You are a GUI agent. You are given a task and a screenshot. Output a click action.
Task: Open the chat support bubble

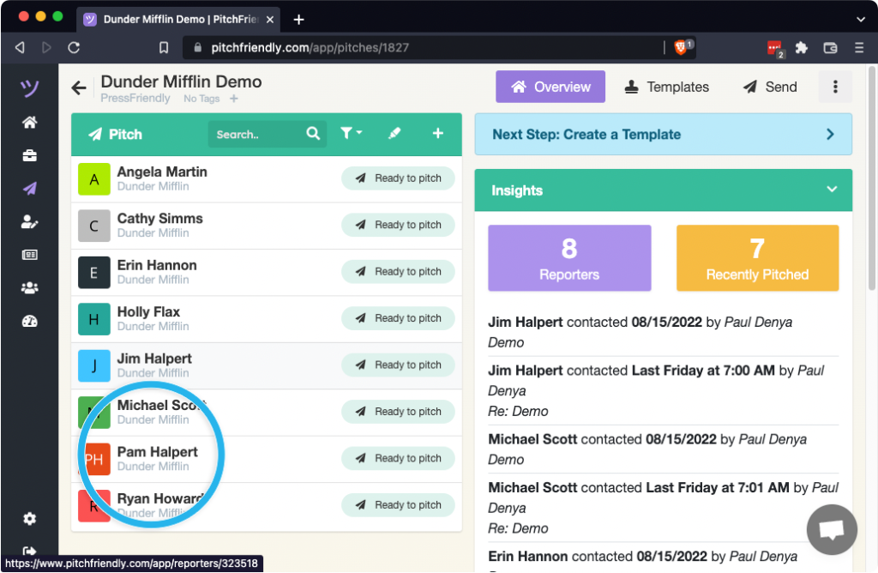(x=832, y=529)
